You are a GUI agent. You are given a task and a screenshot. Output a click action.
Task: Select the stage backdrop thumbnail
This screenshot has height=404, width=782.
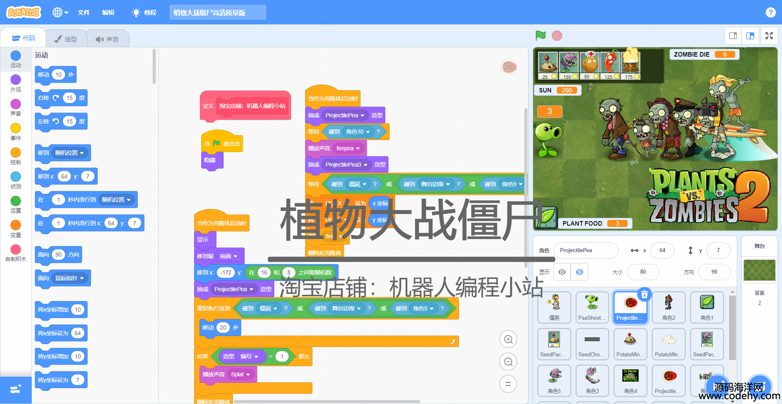tap(759, 270)
